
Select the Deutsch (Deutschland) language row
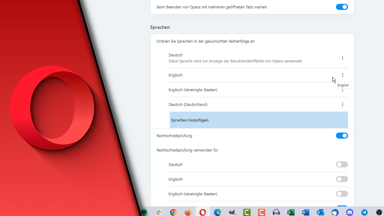point(258,104)
